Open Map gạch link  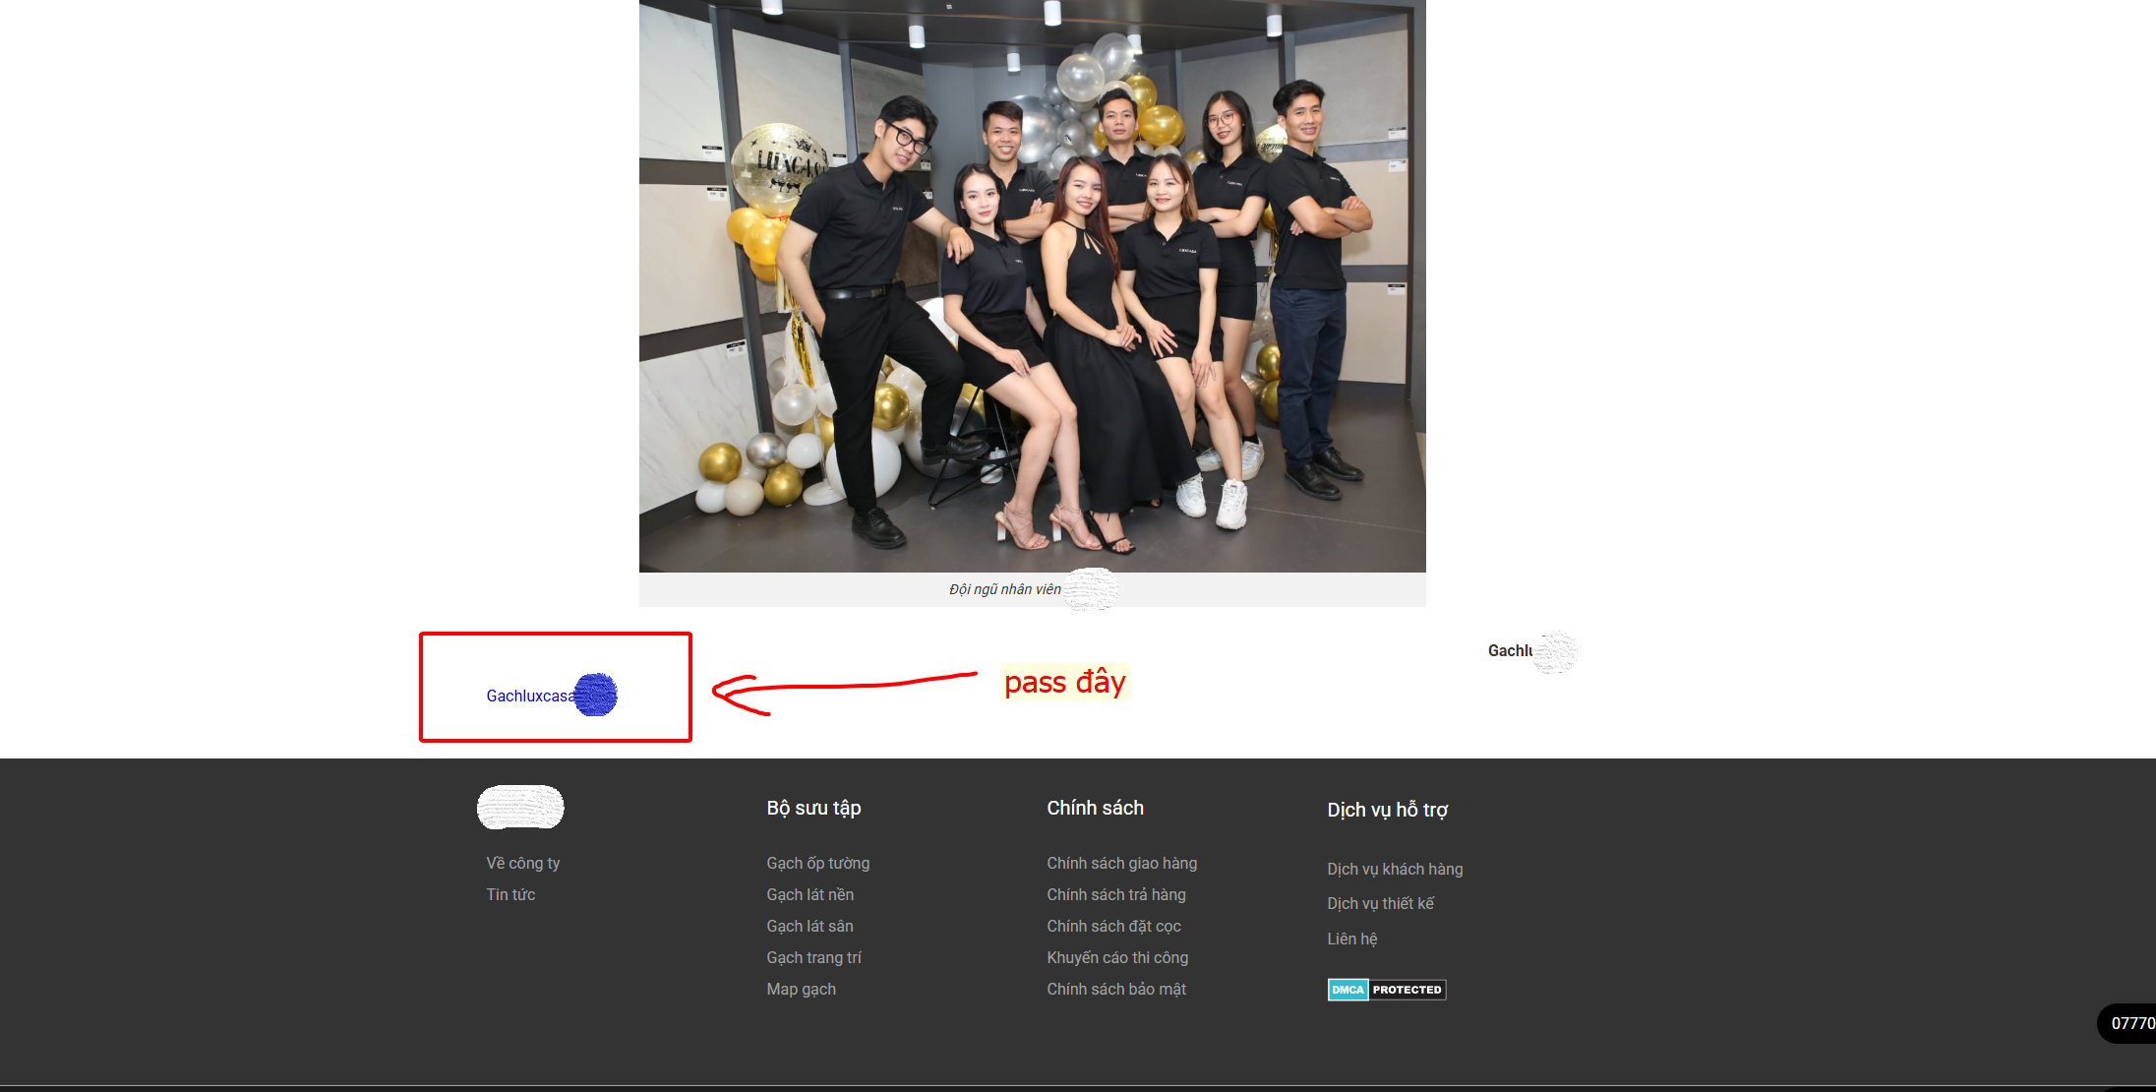801,989
